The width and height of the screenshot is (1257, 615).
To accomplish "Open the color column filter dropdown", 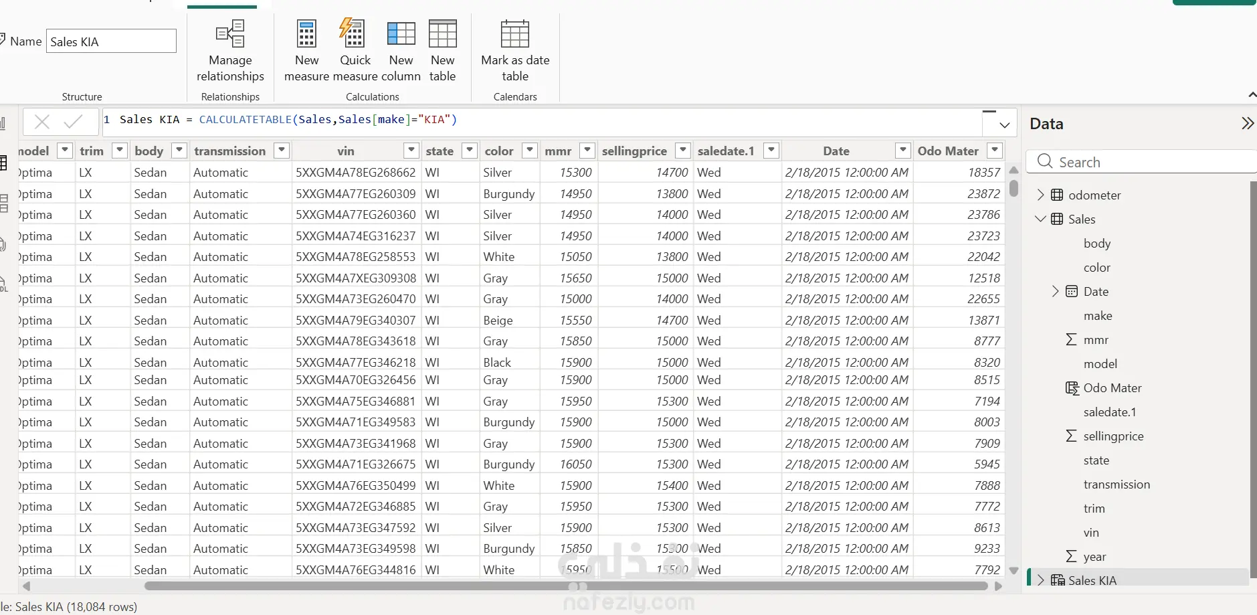I will 529,151.
